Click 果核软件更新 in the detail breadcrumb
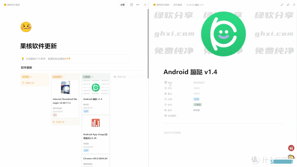 coord(161,5)
